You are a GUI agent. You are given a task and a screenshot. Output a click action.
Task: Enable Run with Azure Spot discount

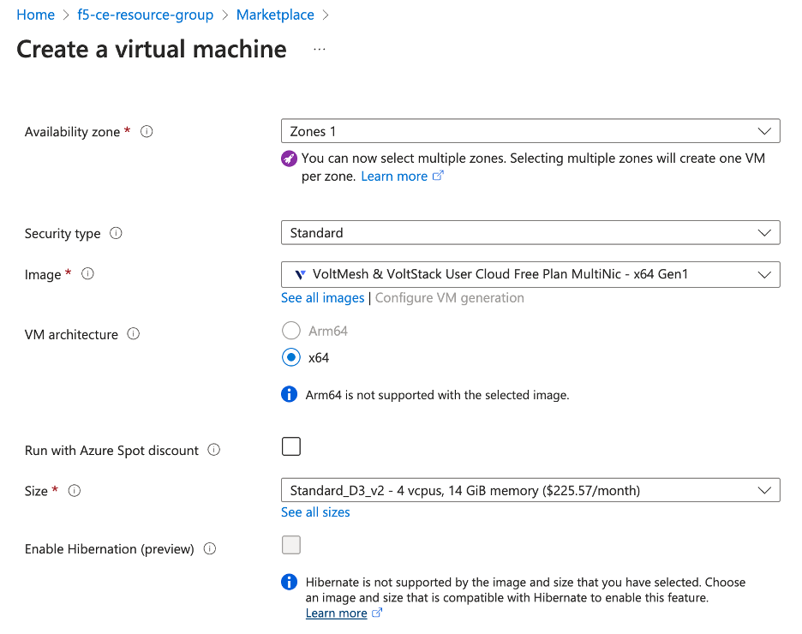click(290, 446)
